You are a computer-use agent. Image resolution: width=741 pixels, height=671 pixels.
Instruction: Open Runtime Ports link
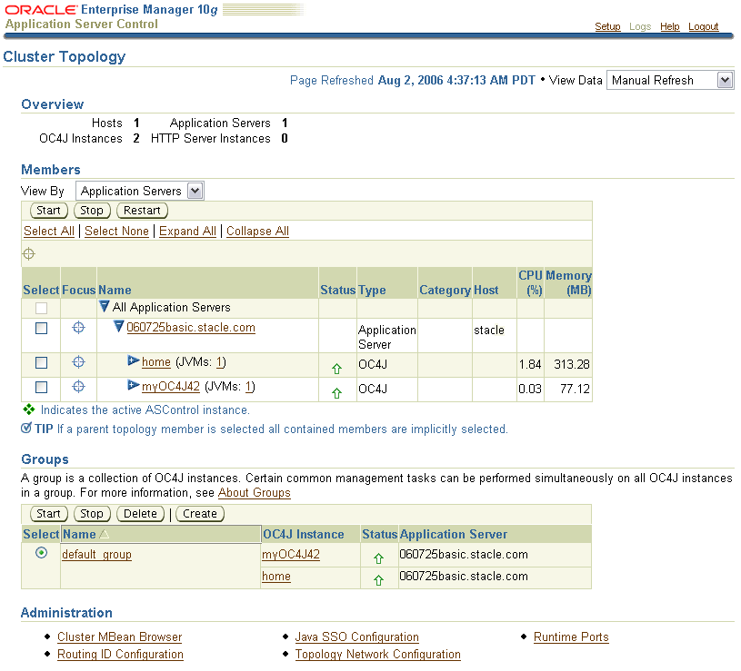(571, 637)
